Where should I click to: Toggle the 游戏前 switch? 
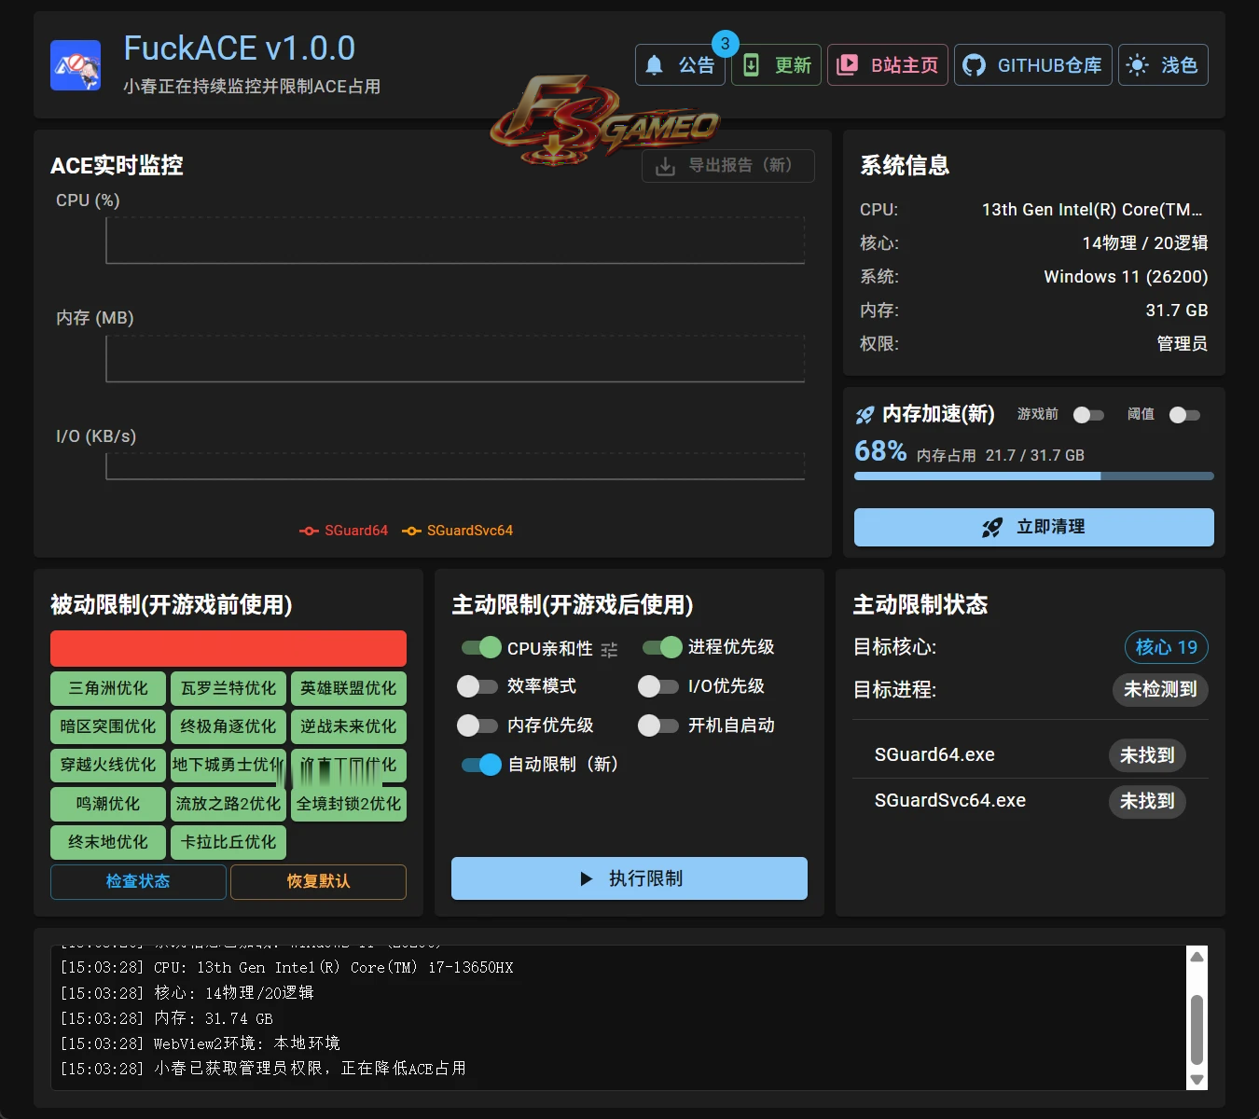click(x=1088, y=415)
